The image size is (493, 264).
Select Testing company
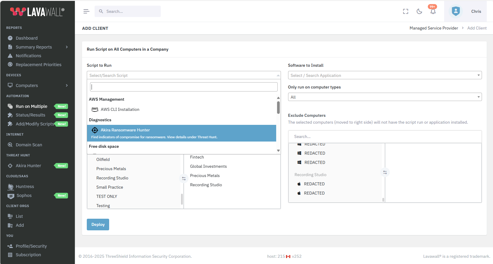tap(103, 206)
